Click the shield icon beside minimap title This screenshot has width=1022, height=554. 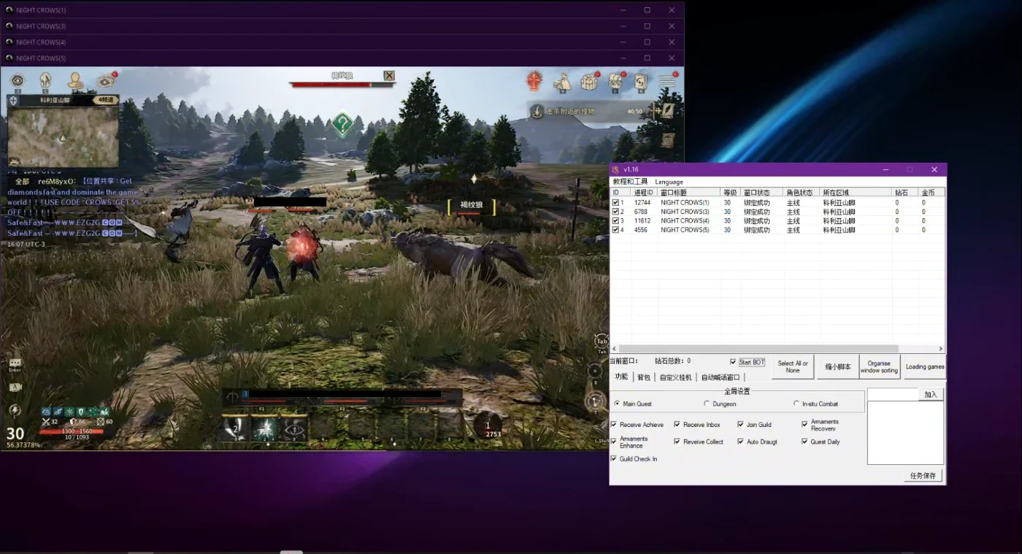pos(13,100)
